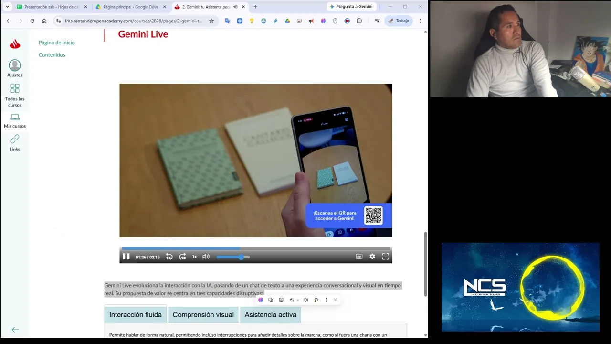Mute the video volume
The width and height of the screenshot is (611, 344).
point(206,257)
